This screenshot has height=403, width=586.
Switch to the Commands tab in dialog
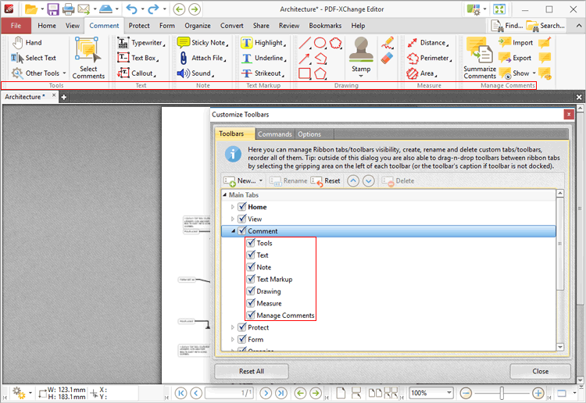[x=275, y=134]
